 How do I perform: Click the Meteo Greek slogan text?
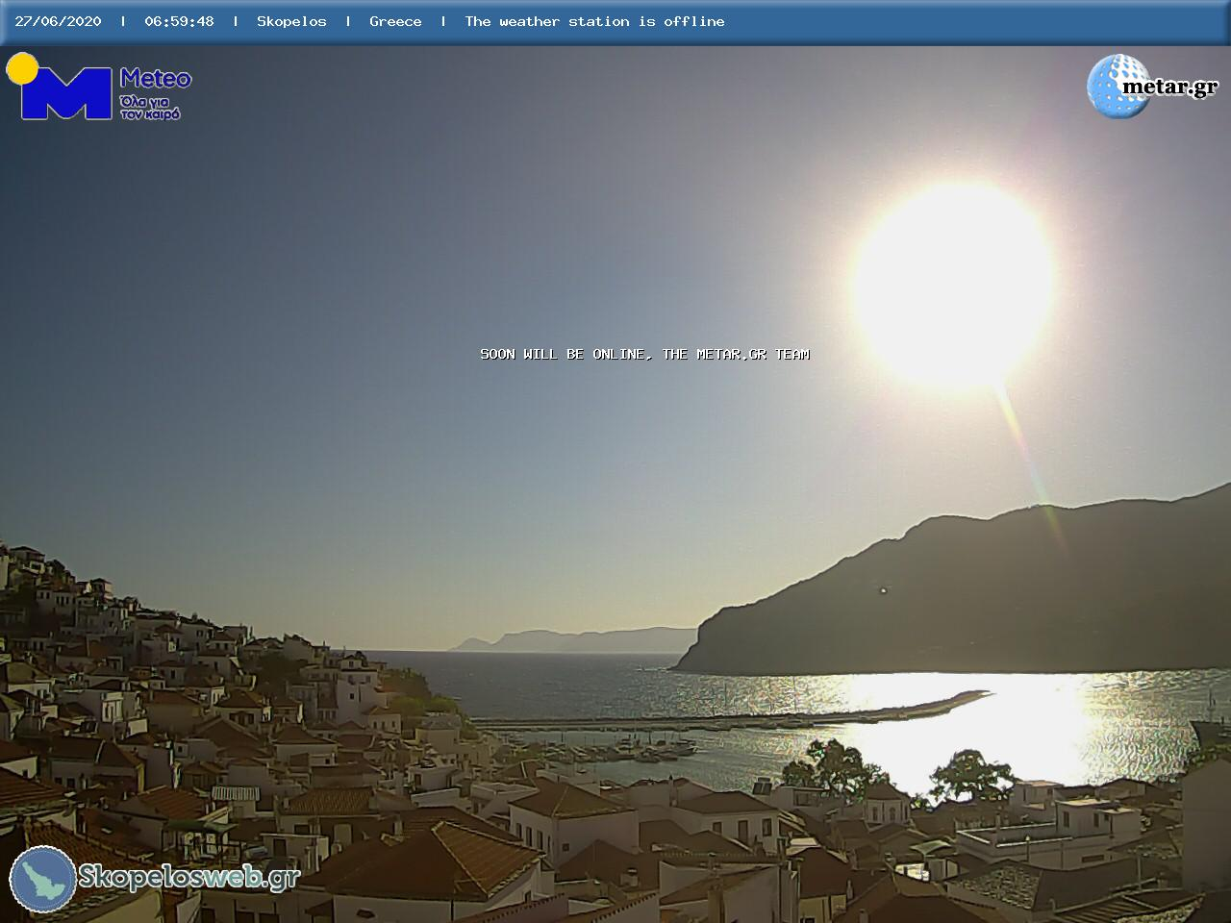click(x=150, y=107)
